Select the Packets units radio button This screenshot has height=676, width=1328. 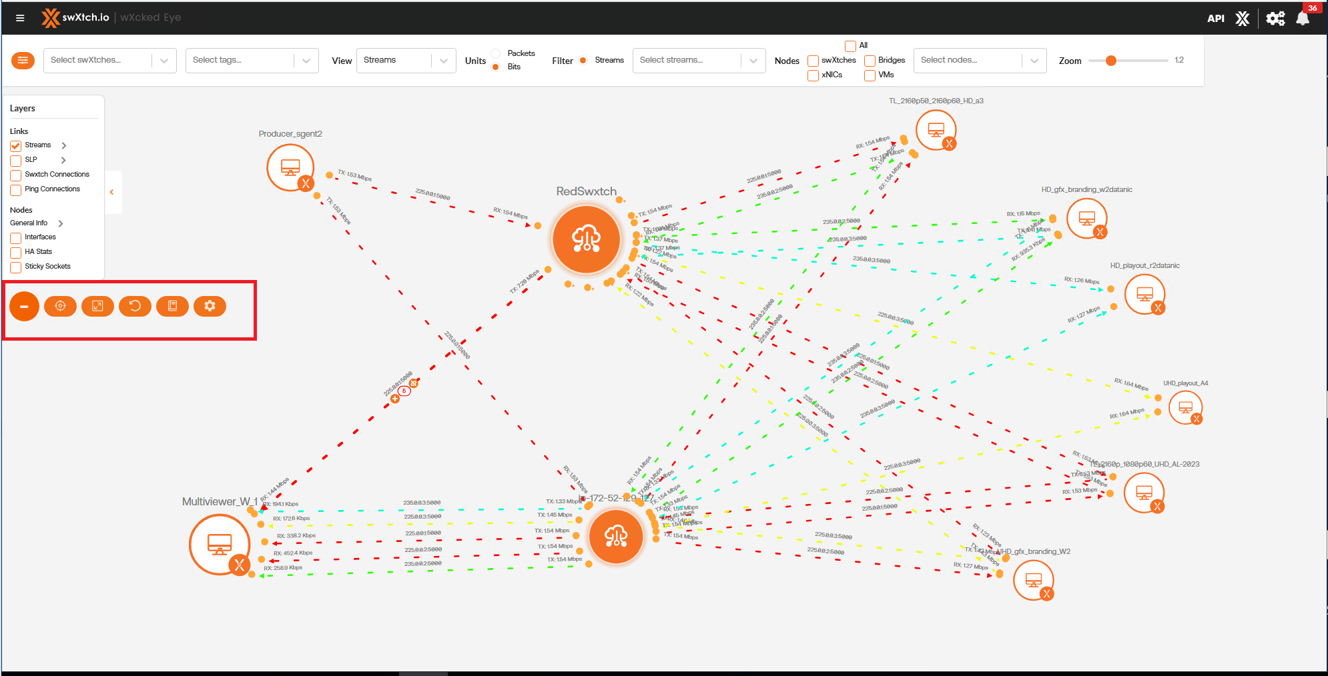tap(496, 53)
